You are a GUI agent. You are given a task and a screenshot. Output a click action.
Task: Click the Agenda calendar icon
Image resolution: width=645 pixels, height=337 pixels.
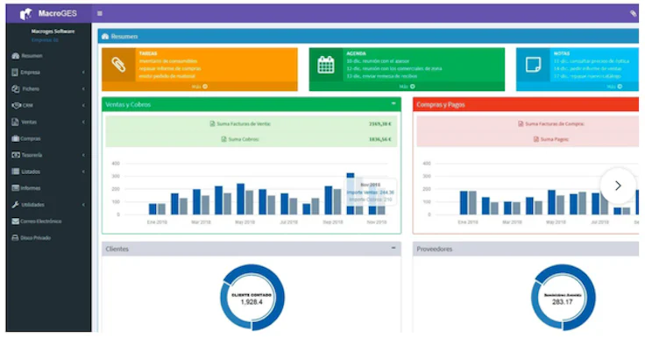[326, 65]
